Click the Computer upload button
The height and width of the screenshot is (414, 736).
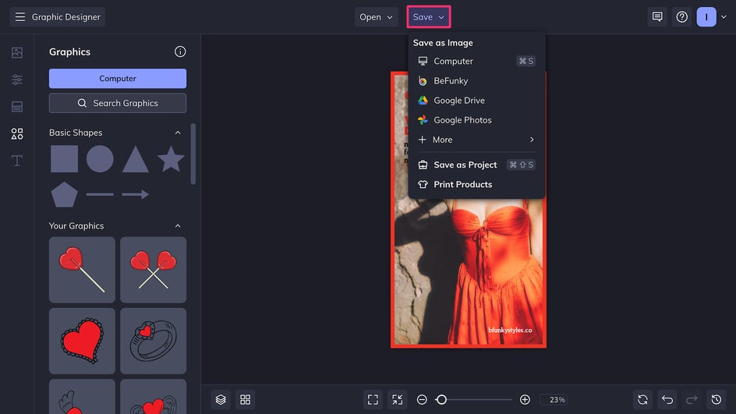[x=118, y=79]
